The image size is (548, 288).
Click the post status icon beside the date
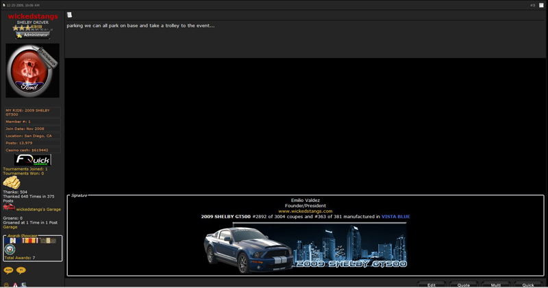(x=4, y=5)
